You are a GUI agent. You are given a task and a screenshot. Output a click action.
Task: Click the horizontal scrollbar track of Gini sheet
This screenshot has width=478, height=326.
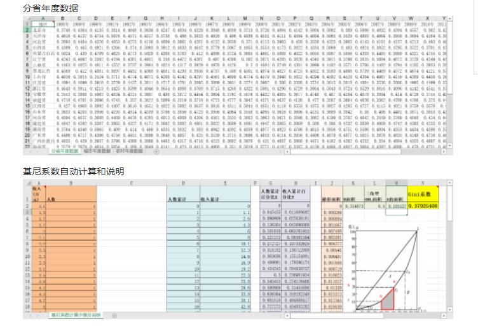click(365, 316)
